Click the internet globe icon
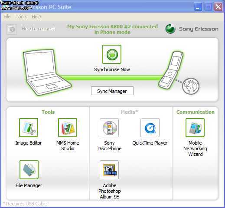225x208 pixels. [x=191, y=86]
